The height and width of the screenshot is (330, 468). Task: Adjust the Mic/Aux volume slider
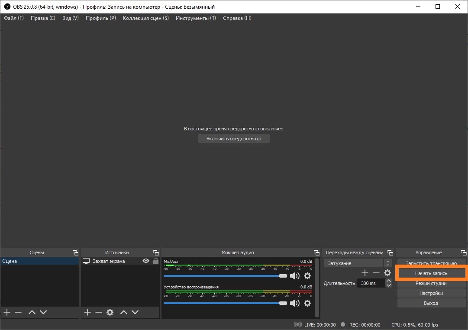point(226,276)
